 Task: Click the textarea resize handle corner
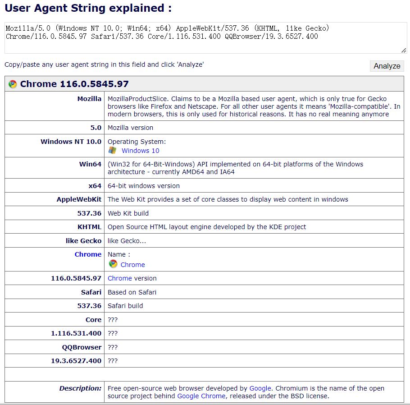coord(404,51)
